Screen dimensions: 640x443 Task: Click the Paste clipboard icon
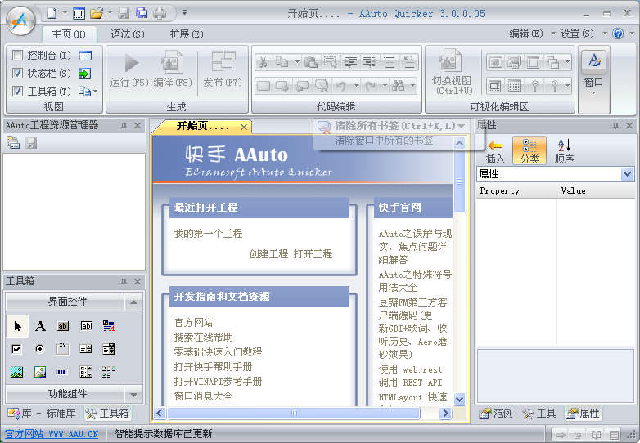coord(311,62)
